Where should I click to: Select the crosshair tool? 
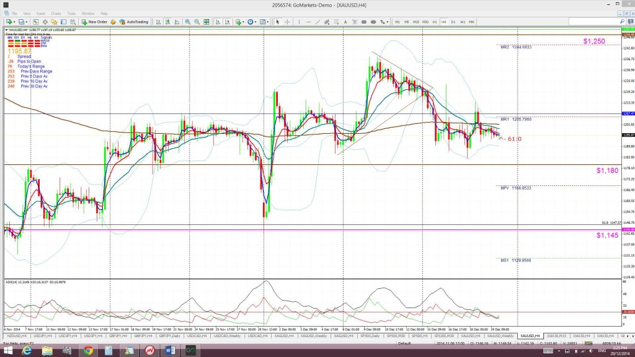pos(287,22)
